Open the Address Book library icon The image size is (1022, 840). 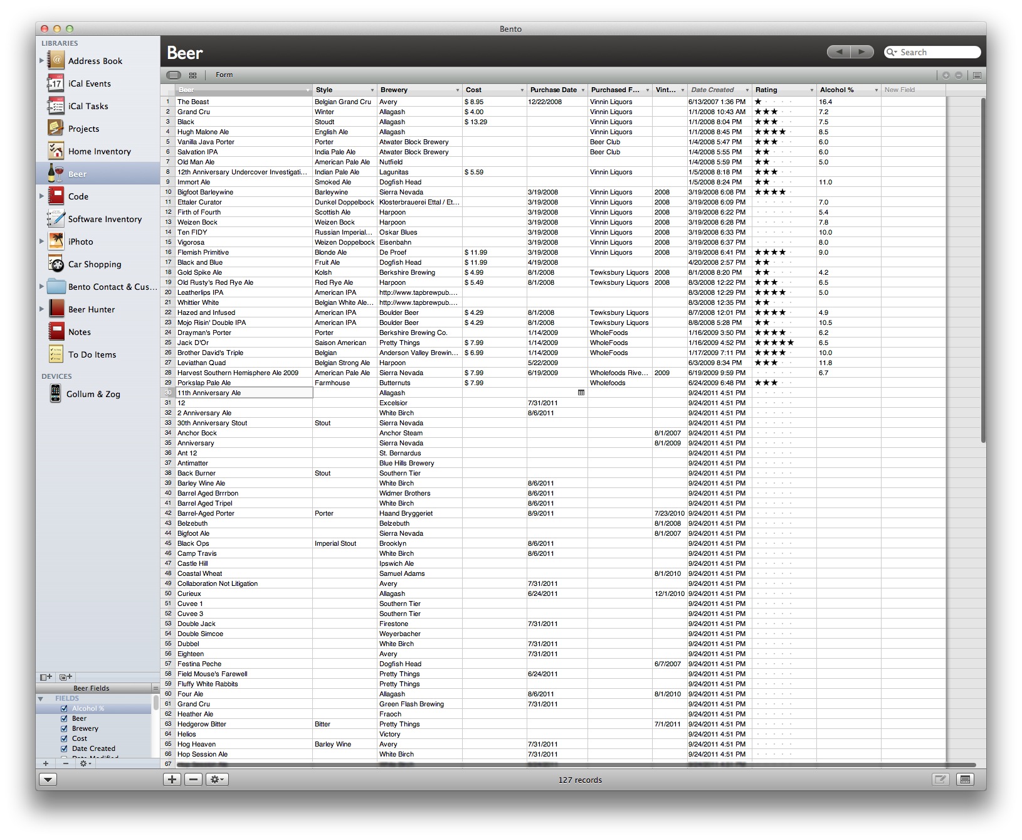coord(56,61)
